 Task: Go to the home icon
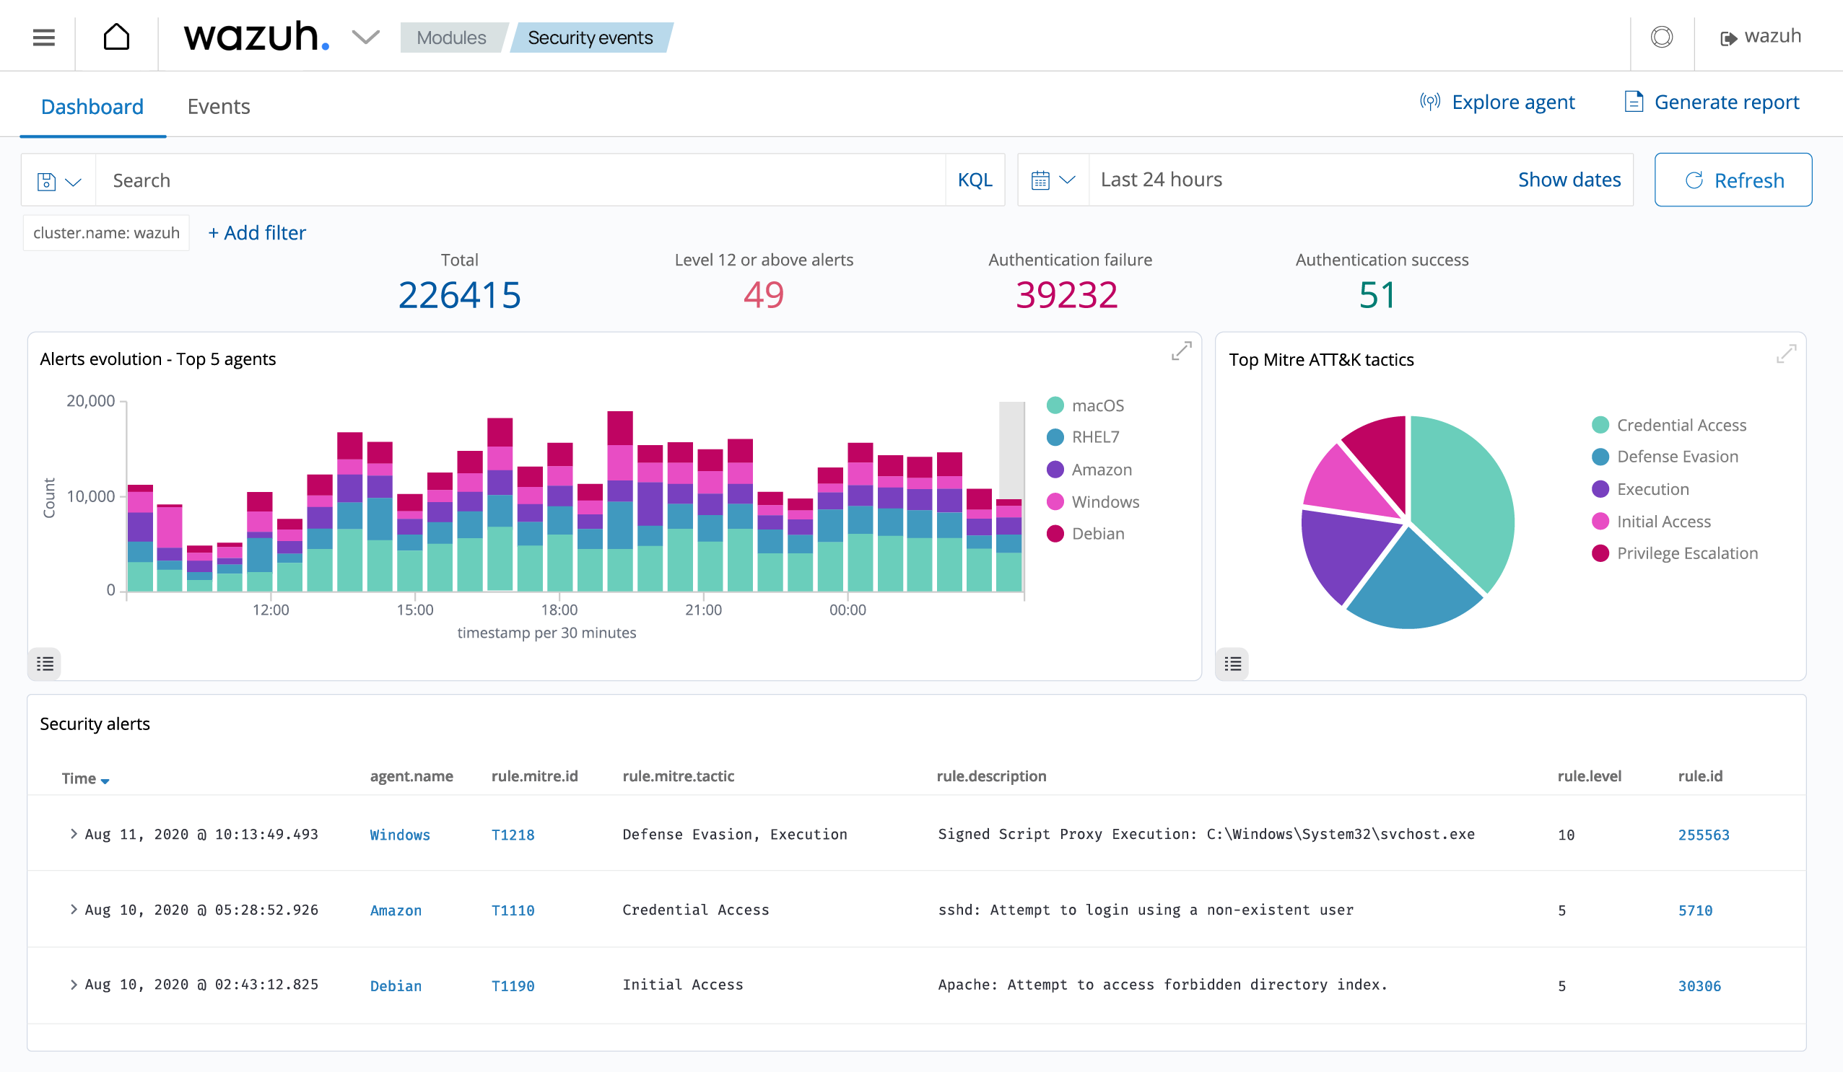(x=116, y=37)
